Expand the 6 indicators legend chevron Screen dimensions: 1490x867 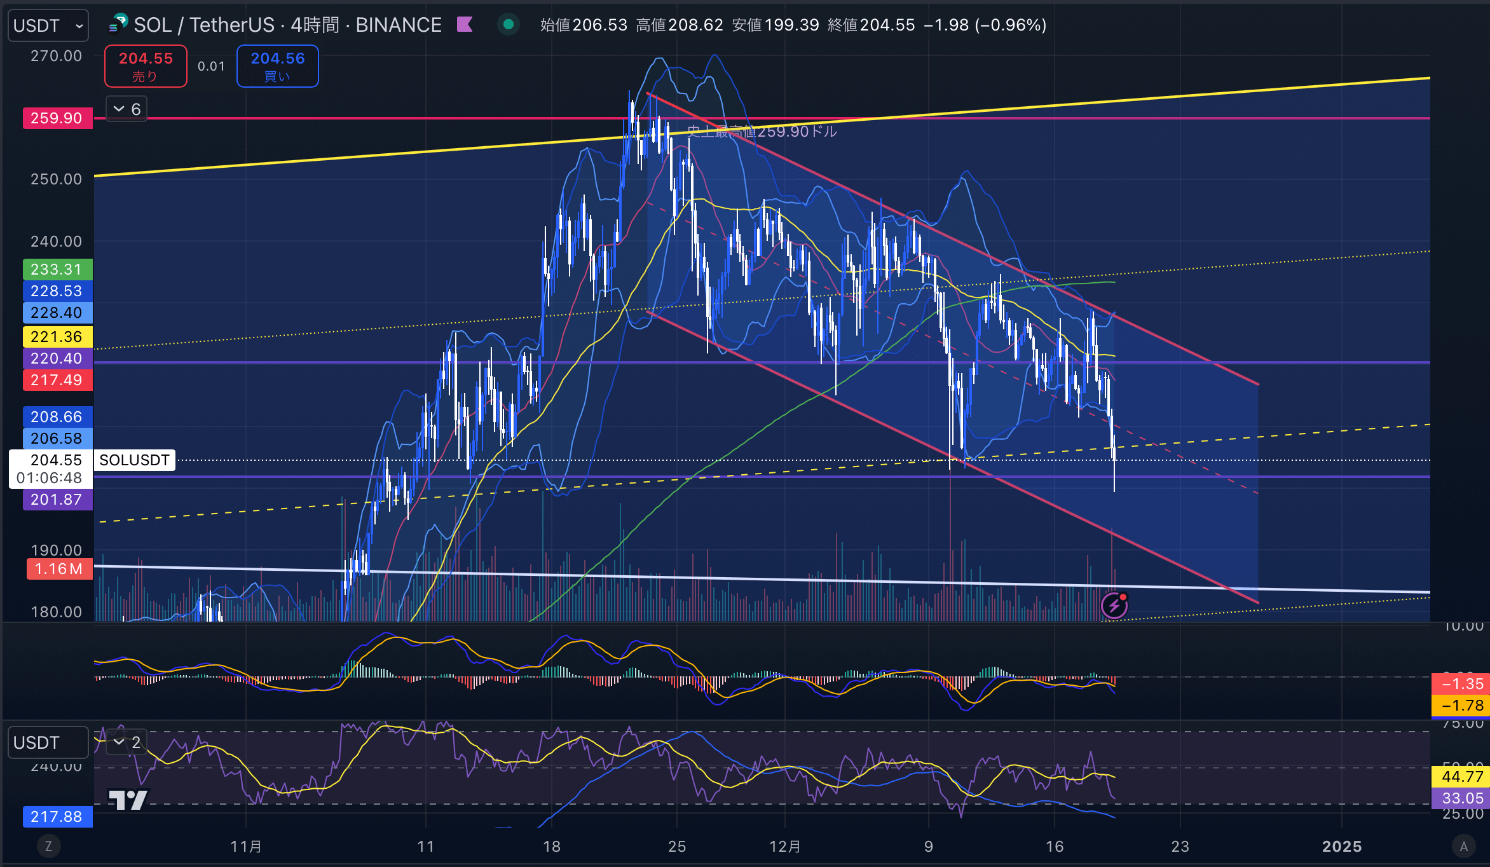click(126, 109)
